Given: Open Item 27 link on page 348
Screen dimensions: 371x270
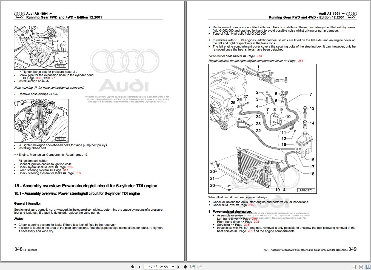Looking at the screenshot, I should click(53, 78).
